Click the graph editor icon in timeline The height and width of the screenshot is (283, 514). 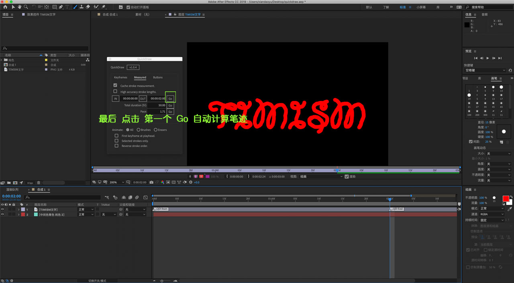[145, 197]
